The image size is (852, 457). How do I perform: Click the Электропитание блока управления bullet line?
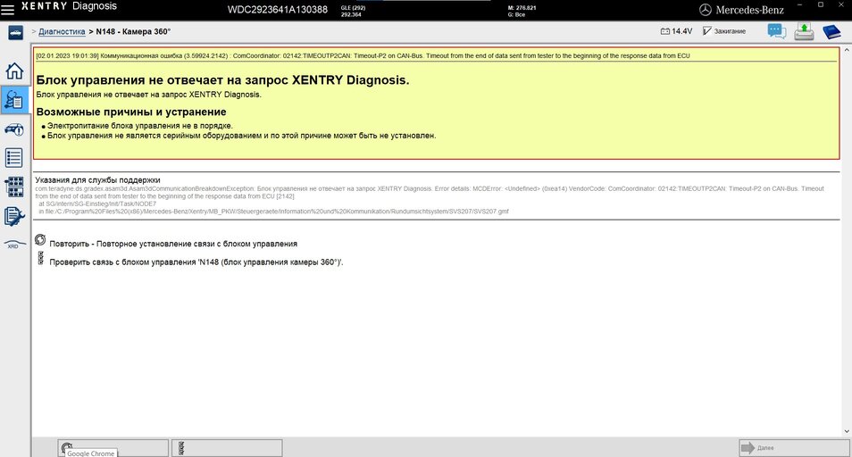pyautogui.click(x=139, y=125)
